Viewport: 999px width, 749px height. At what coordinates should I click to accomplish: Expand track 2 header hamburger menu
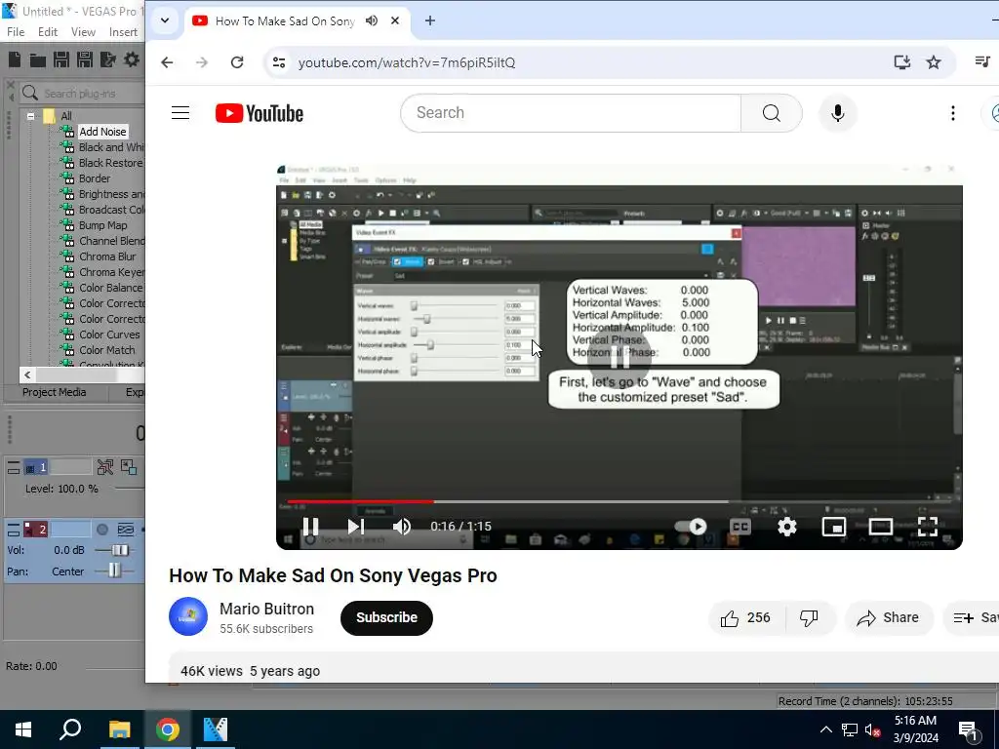tap(14, 530)
